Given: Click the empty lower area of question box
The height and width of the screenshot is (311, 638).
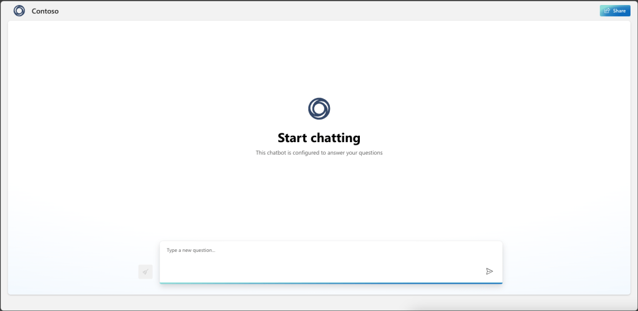Looking at the screenshot, I should (312, 271).
